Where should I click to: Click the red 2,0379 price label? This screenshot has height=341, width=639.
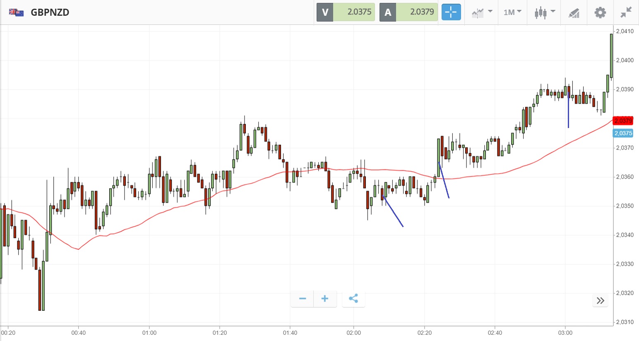coord(623,121)
